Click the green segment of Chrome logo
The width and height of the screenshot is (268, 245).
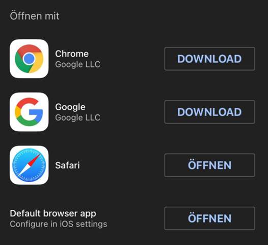pos(21,64)
